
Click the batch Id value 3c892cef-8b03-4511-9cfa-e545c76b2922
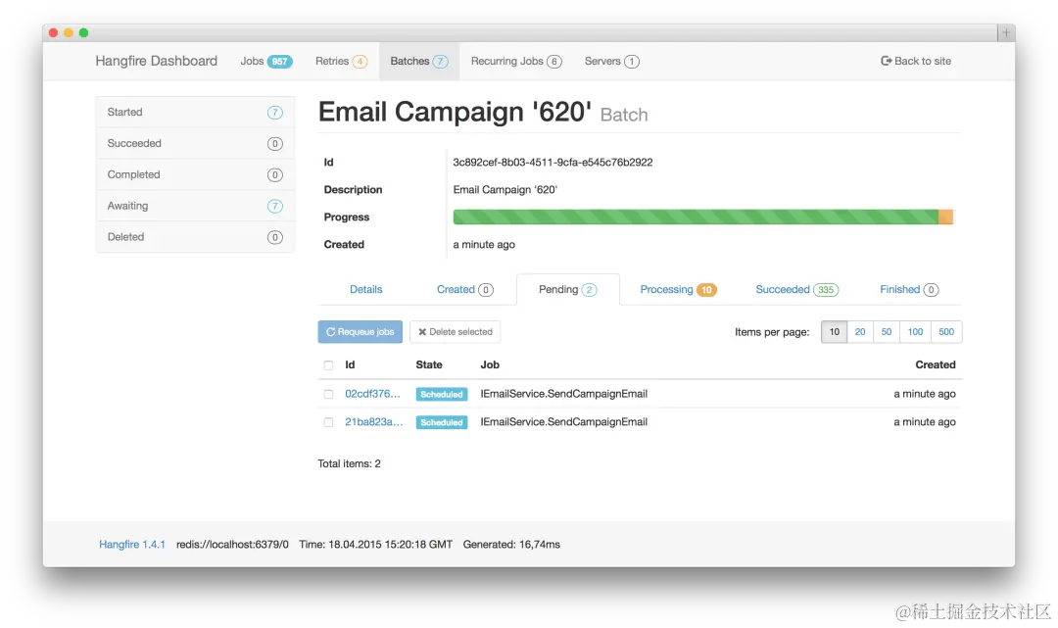click(x=553, y=162)
